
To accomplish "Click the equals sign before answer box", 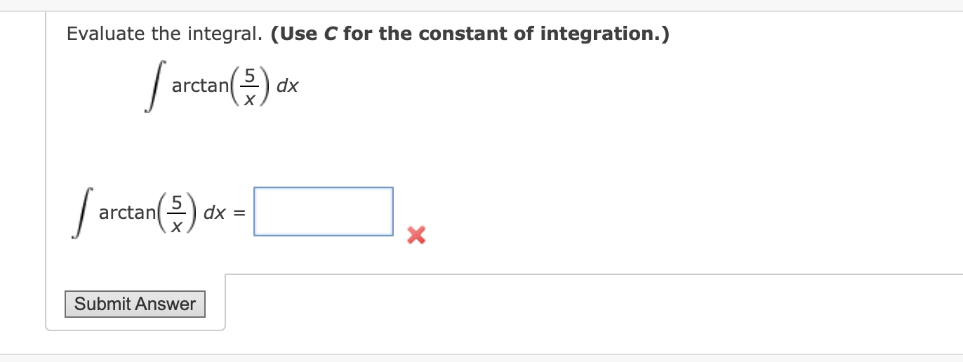I will coord(239,213).
